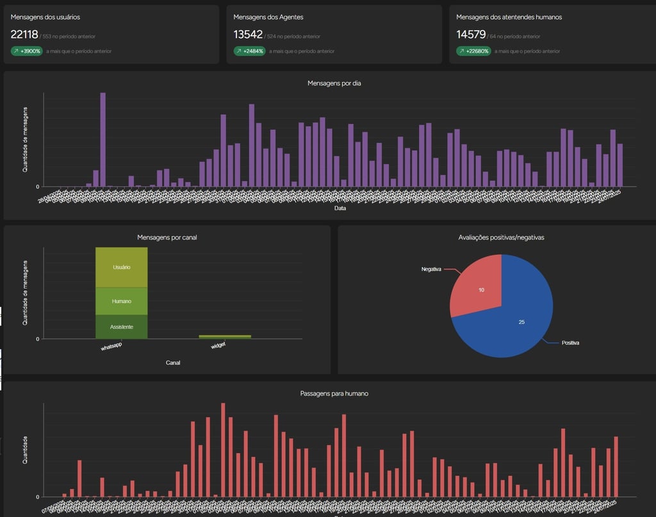This screenshot has width=656, height=517.
Task: Click the 'Passagens para humano' chart title
Action: 334,393
